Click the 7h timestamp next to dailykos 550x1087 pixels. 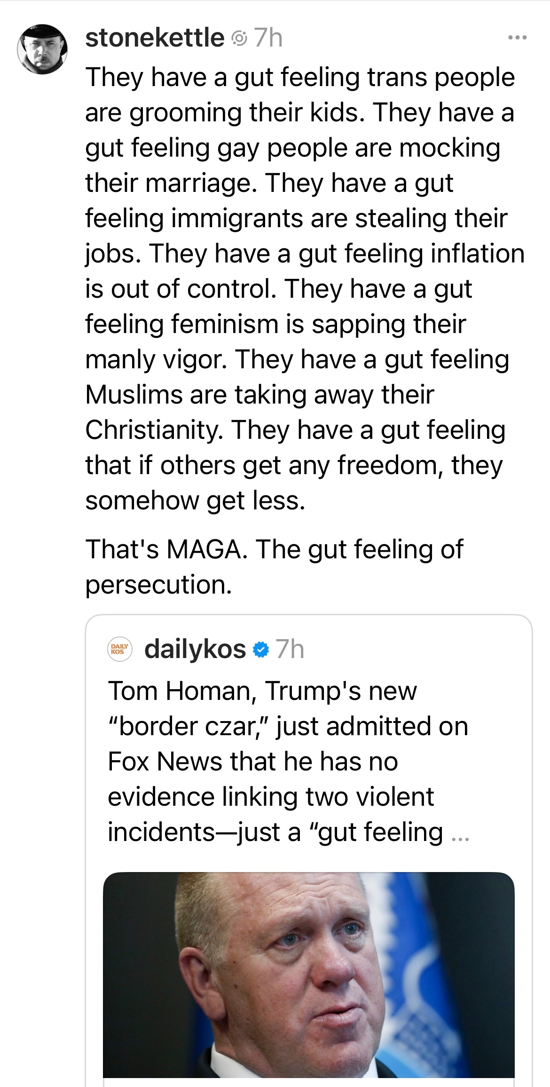290,650
